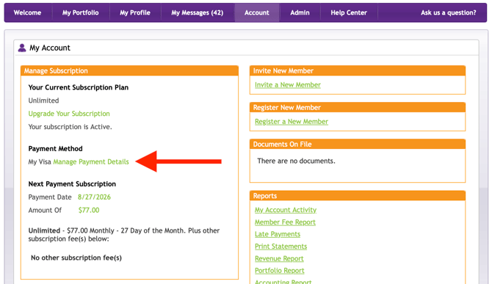Click 'No other subscription fee(s)' text
Screen dimensions: 492x284
(76, 258)
